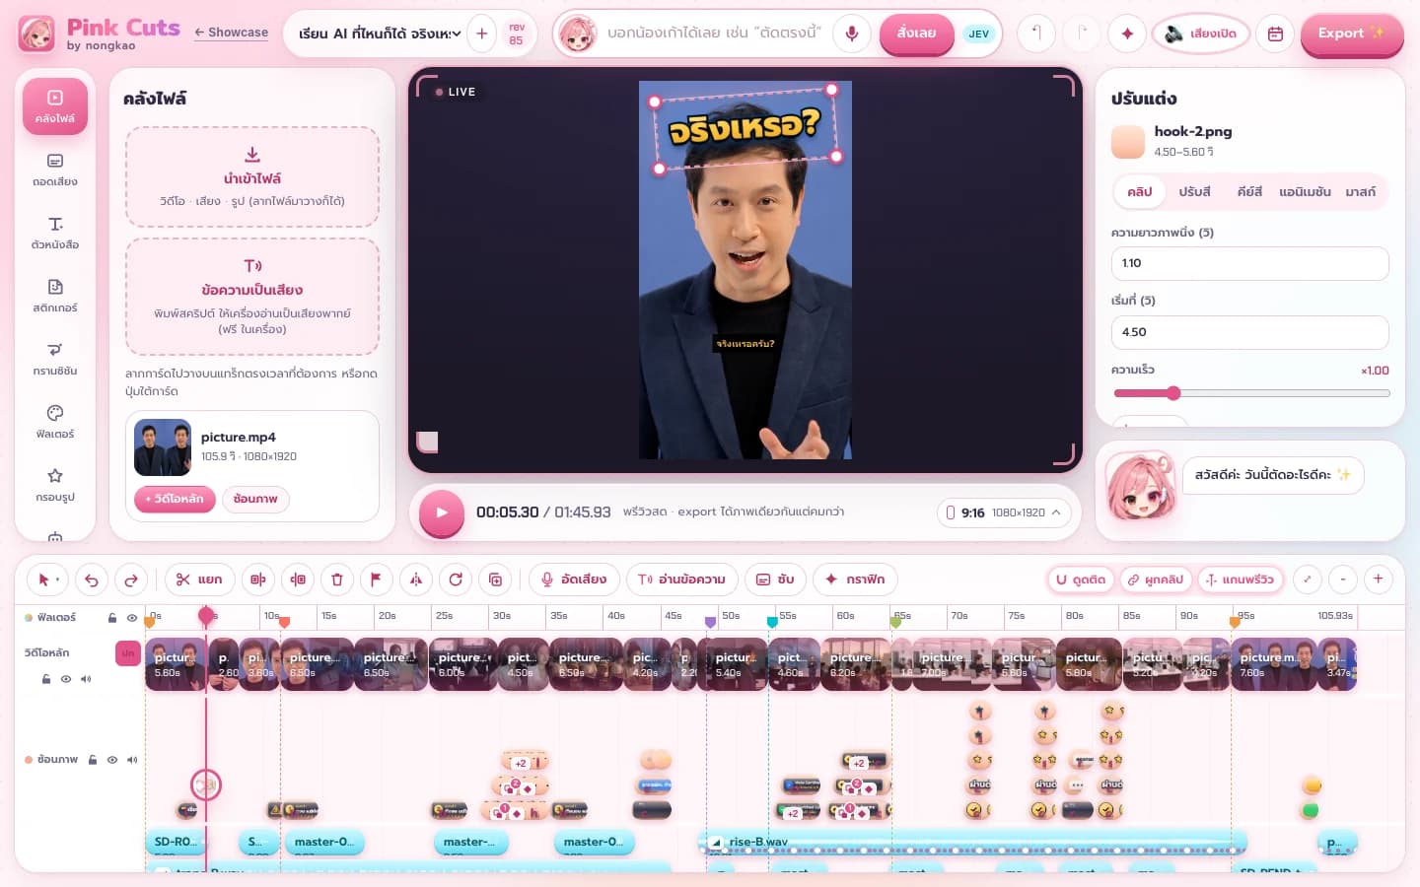Play the preview with the pink play button
Viewport: 1420px width, 887px height.
442,512
